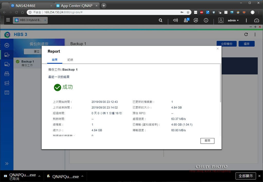Image resolution: width=263 pixels, height=182 pixels.
Task: Open the Sync sidebar icon
Action: [x=7, y=64]
